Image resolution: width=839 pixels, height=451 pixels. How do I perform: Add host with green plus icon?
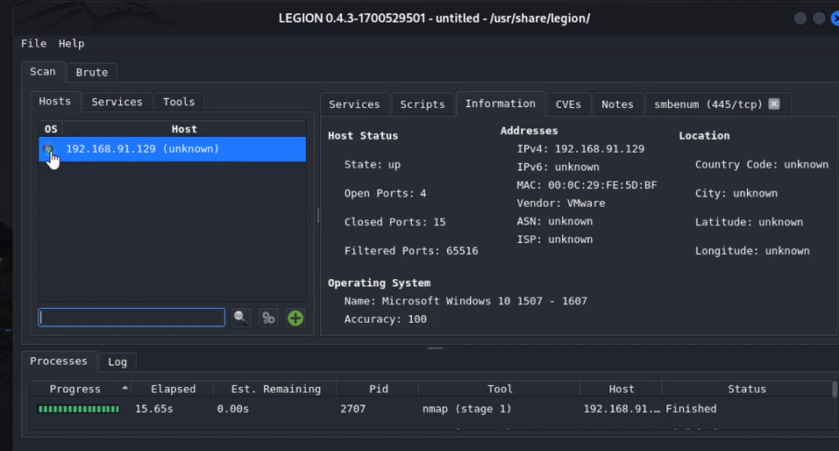point(295,318)
